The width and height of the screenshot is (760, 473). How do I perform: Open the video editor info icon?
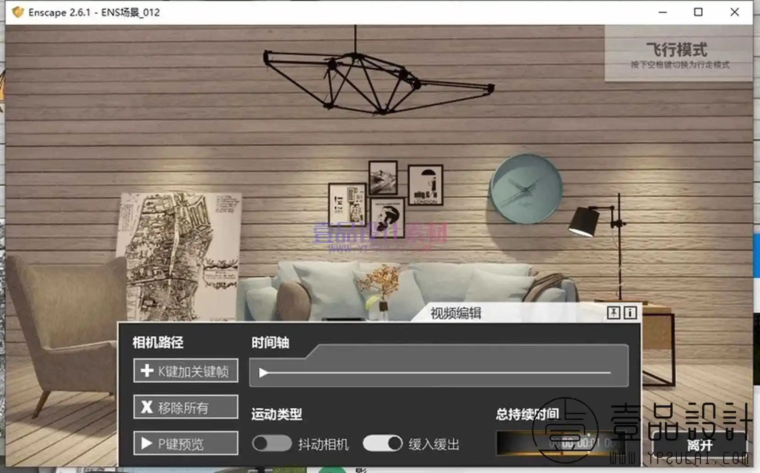[x=630, y=312]
